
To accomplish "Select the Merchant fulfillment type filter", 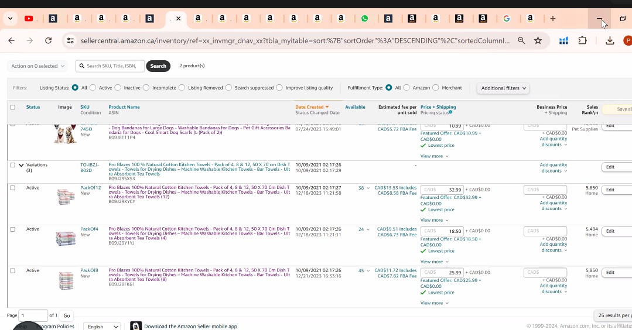I will point(435,88).
